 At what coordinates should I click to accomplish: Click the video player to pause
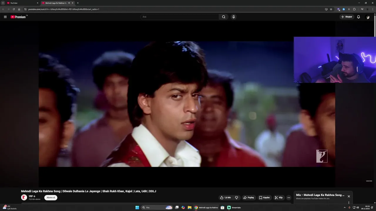tap(187, 104)
